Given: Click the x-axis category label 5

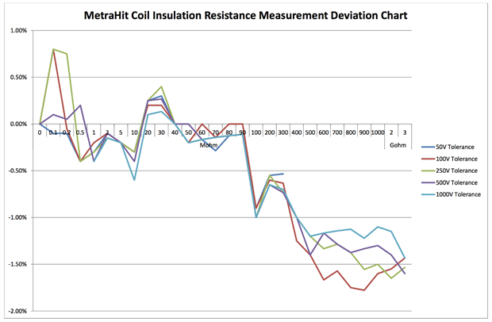Looking at the screenshot, I should [x=121, y=132].
